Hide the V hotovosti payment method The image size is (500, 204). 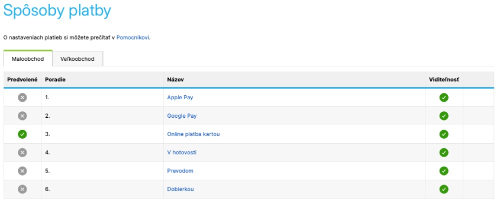point(443,152)
